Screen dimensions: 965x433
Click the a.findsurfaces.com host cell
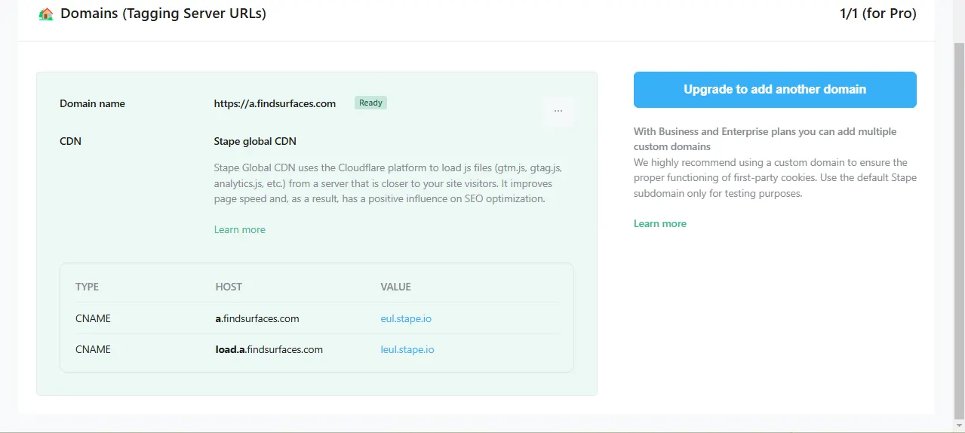[257, 318]
